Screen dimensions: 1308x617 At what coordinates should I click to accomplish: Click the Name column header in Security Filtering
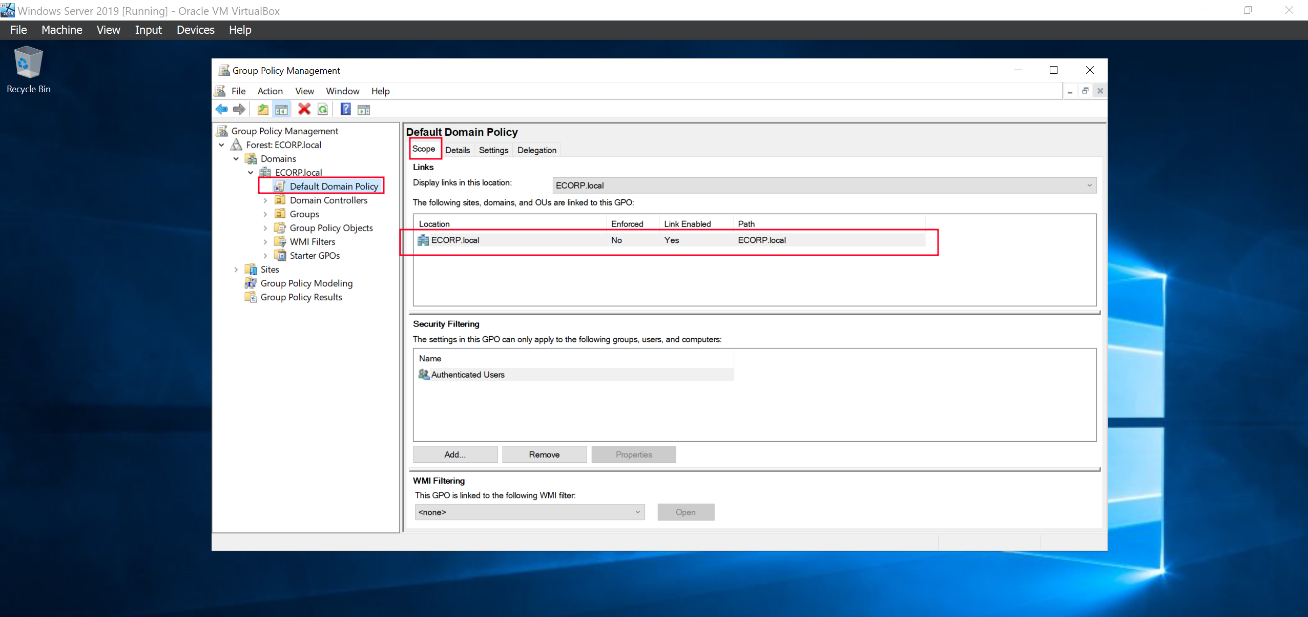pyautogui.click(x=574, y=359)
